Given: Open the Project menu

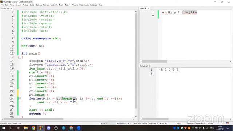Looking at the screenshot, I should coord(25,5).
